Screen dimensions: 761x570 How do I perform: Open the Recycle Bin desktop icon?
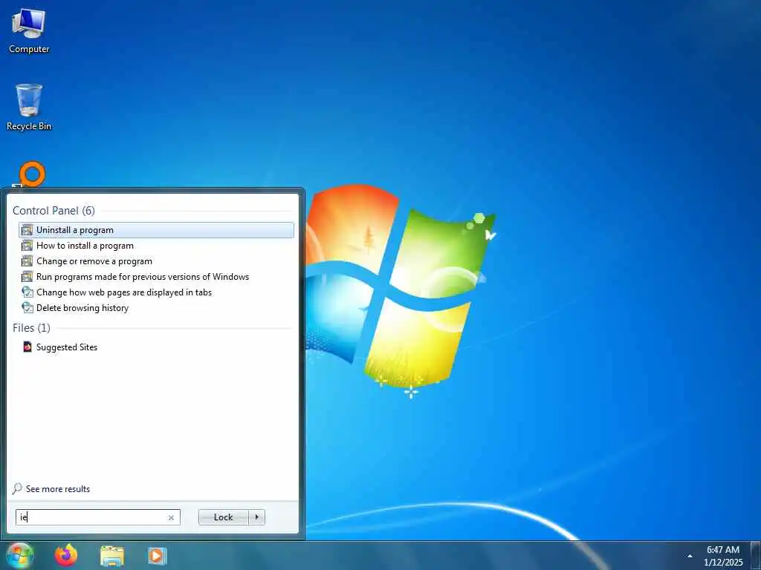tap(29, 107)
